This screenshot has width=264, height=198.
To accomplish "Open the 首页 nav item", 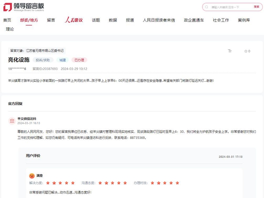I will click(x=7, y=20).
